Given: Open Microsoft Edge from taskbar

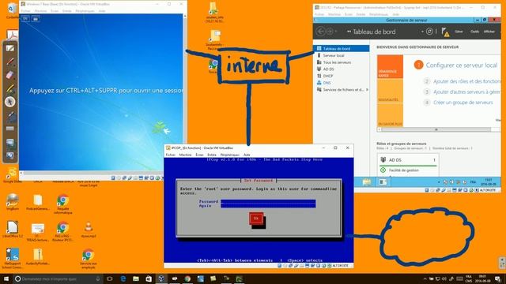Looking at the screenshot, I should 123,278.
